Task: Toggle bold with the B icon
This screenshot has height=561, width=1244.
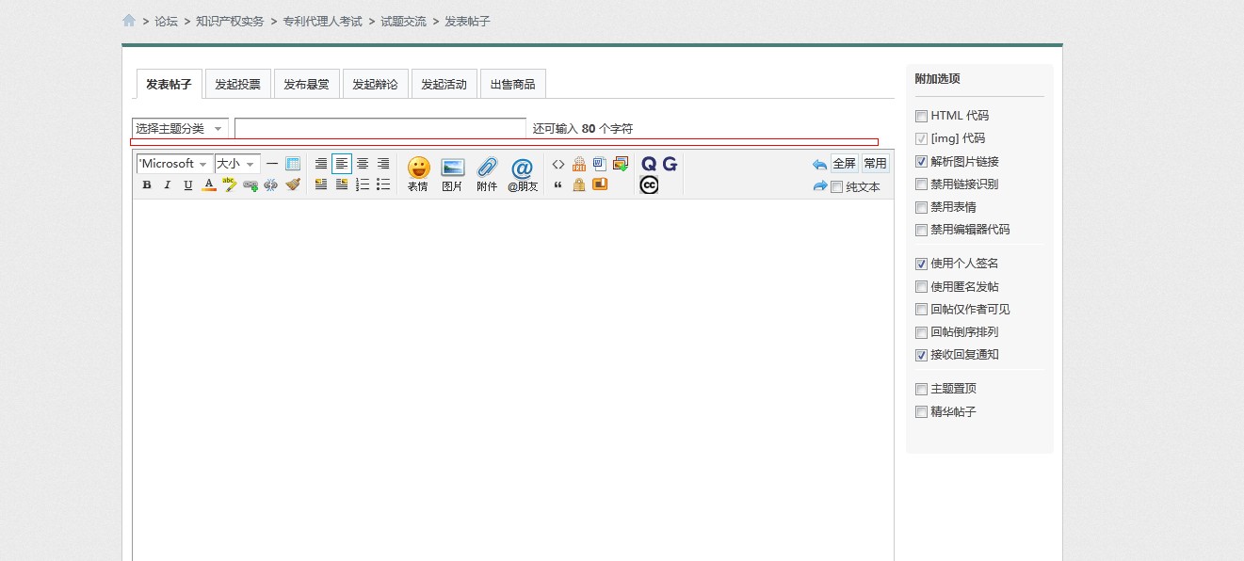Action: (x=146, y=184)
